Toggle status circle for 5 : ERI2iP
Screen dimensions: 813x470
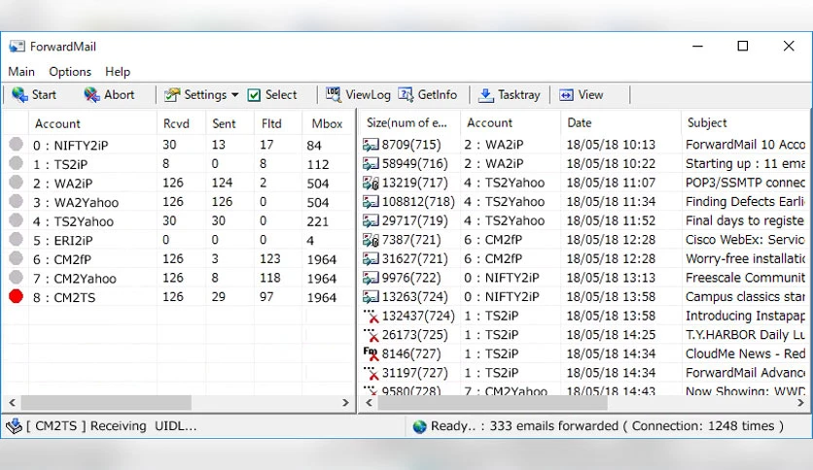pyautogui.click(x=17, y=239)
